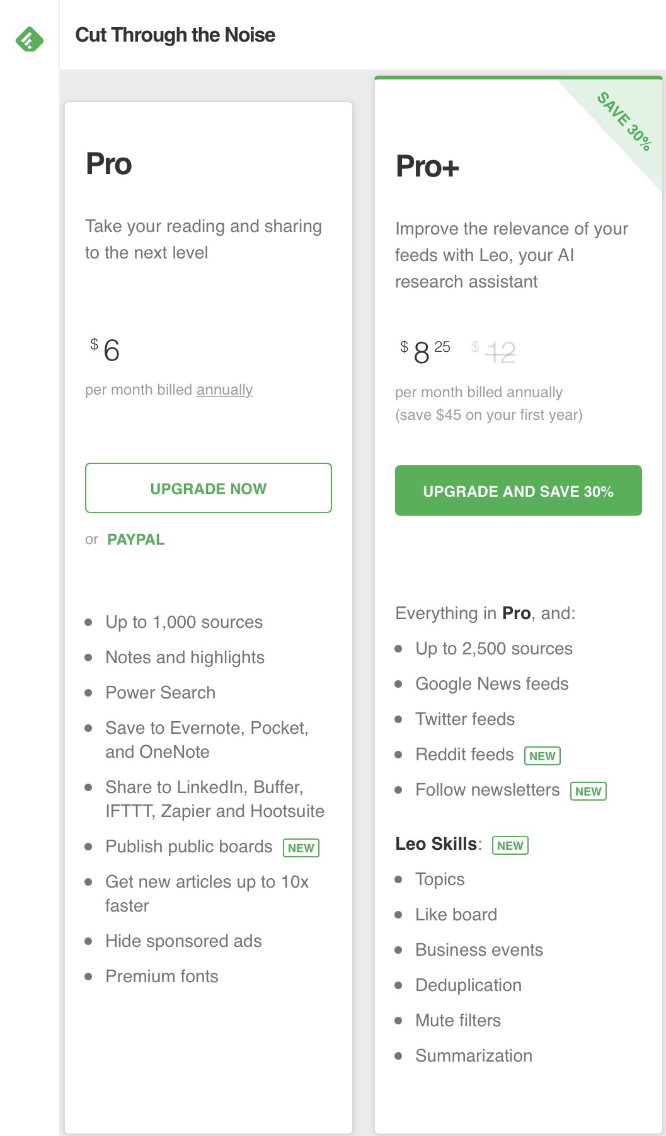The image size is (666, 1136).
Task: Click the Hide sponsored ads feature
Action: pos(183,941)
